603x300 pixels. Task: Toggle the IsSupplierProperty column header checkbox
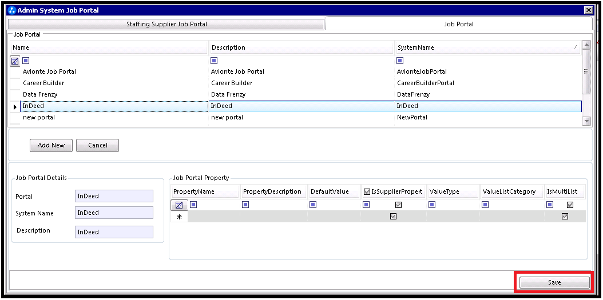[367, 191]
